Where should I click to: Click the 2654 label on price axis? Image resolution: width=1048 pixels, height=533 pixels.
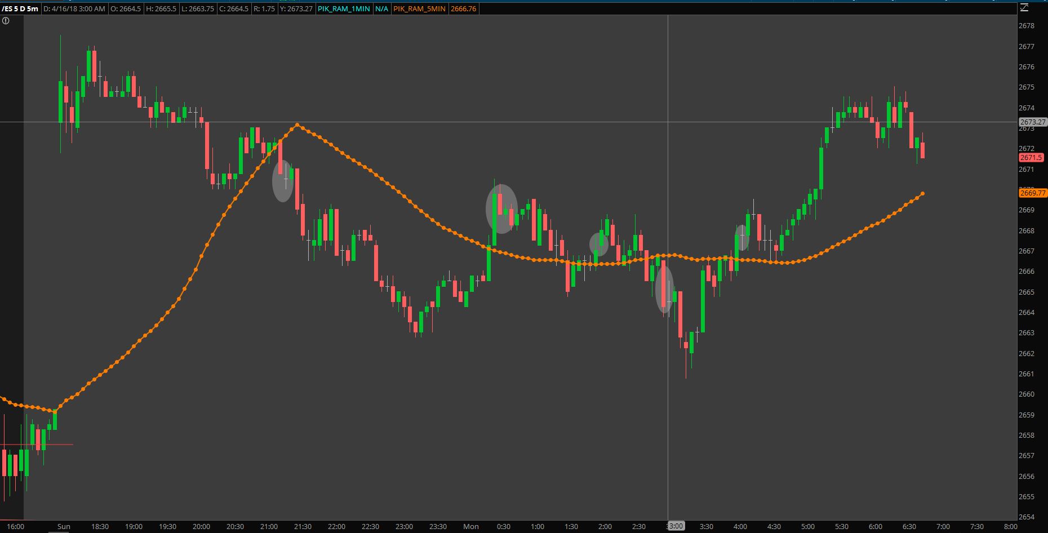(x=1027, y=517)
